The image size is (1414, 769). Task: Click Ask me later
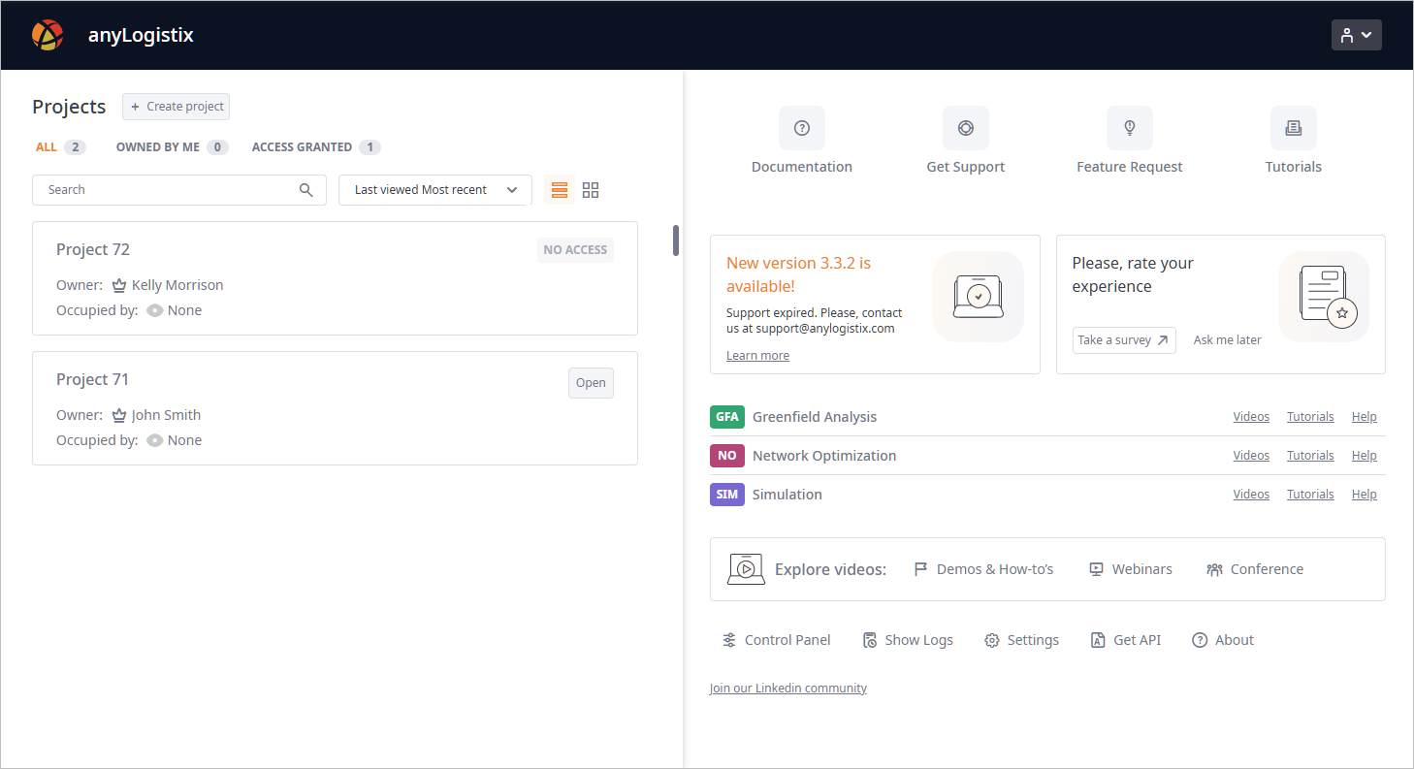(x=1228, y=340)
